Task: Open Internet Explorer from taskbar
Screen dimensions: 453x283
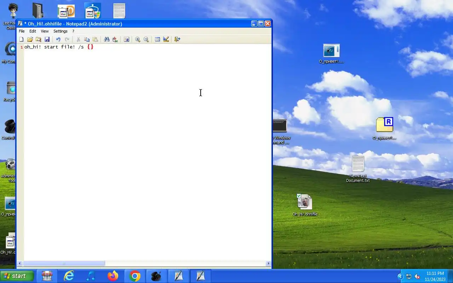Action: point(69,276)
